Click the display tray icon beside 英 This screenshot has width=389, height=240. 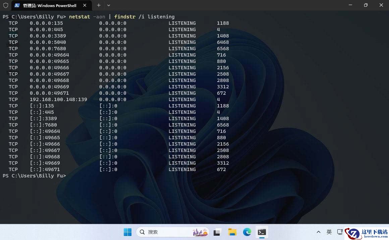point(340,232)
